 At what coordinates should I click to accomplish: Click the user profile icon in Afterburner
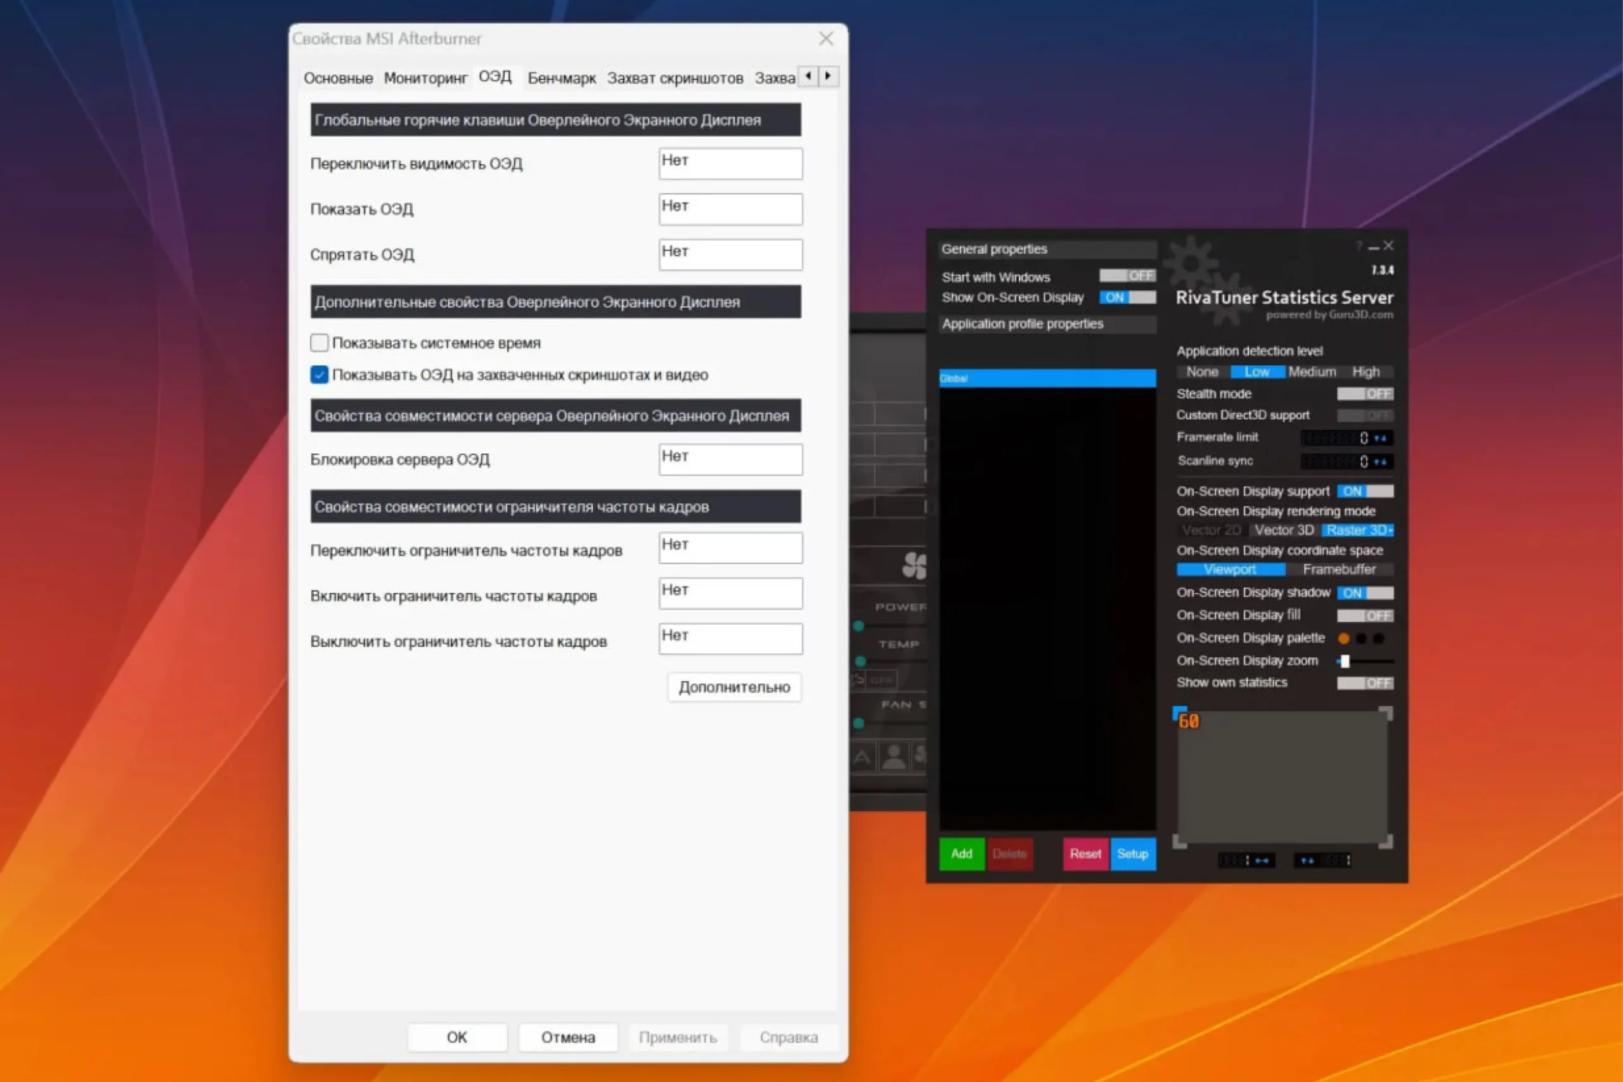pos(895,757)
